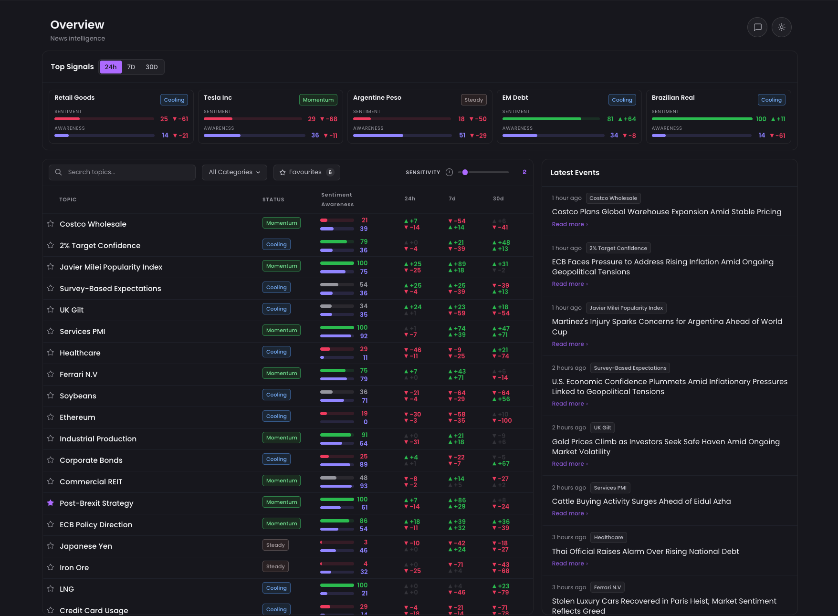838x616 pixels.
Task: Switch Top Signals to 7D
Action: 131,67
